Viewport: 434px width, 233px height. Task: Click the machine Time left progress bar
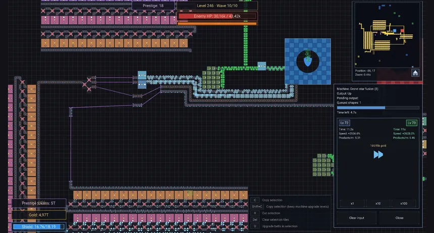point(378,107)
